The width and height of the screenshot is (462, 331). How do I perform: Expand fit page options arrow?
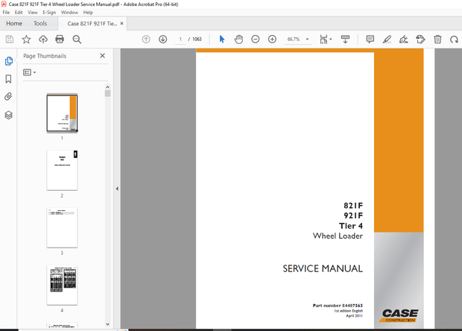pos(331,40)
